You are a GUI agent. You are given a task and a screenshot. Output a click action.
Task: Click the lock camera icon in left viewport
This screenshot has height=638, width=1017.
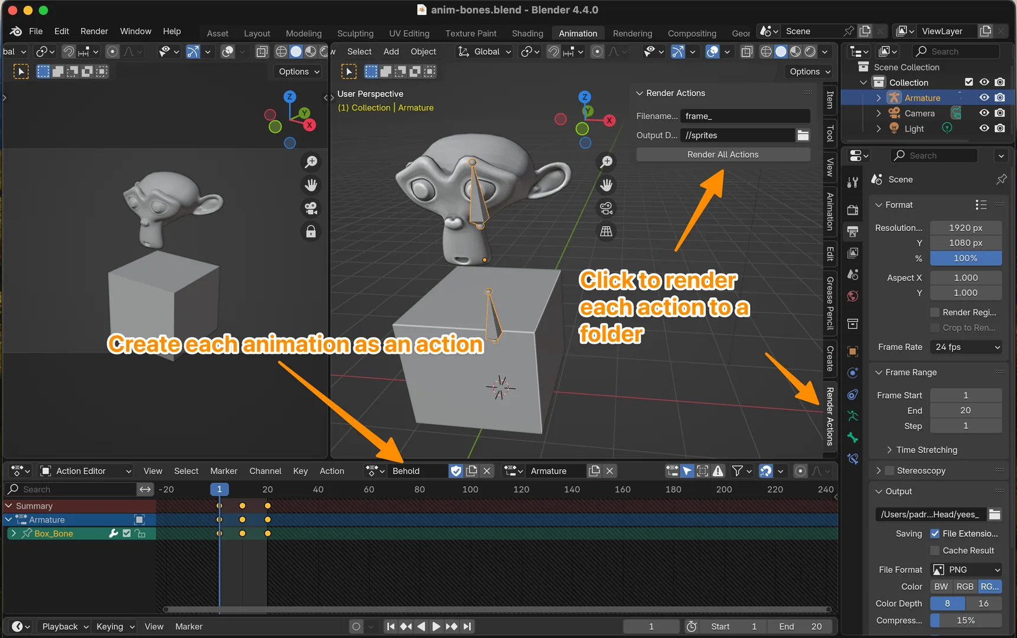(x=311, y=232)
